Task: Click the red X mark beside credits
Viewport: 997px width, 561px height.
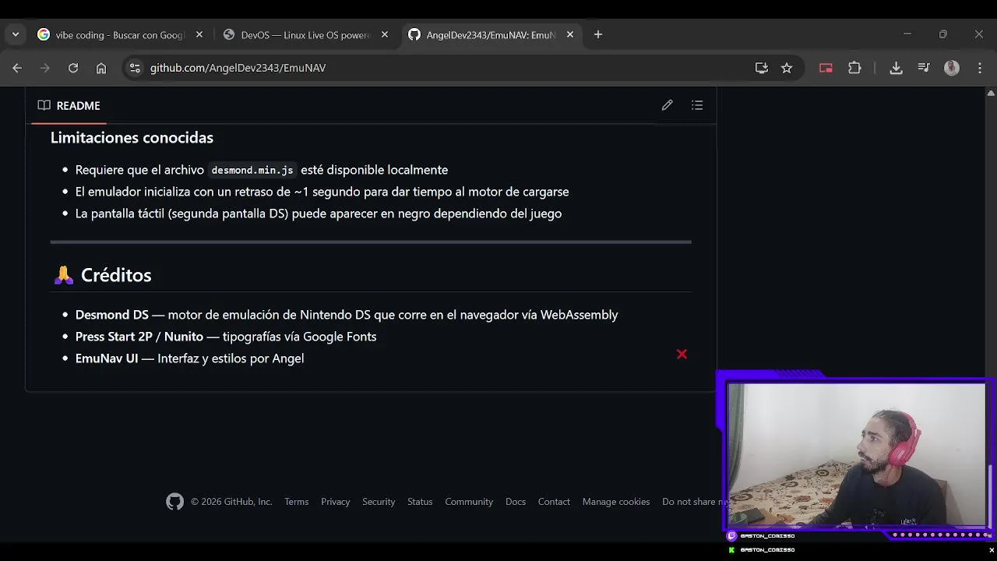Action: click(682, 355)
